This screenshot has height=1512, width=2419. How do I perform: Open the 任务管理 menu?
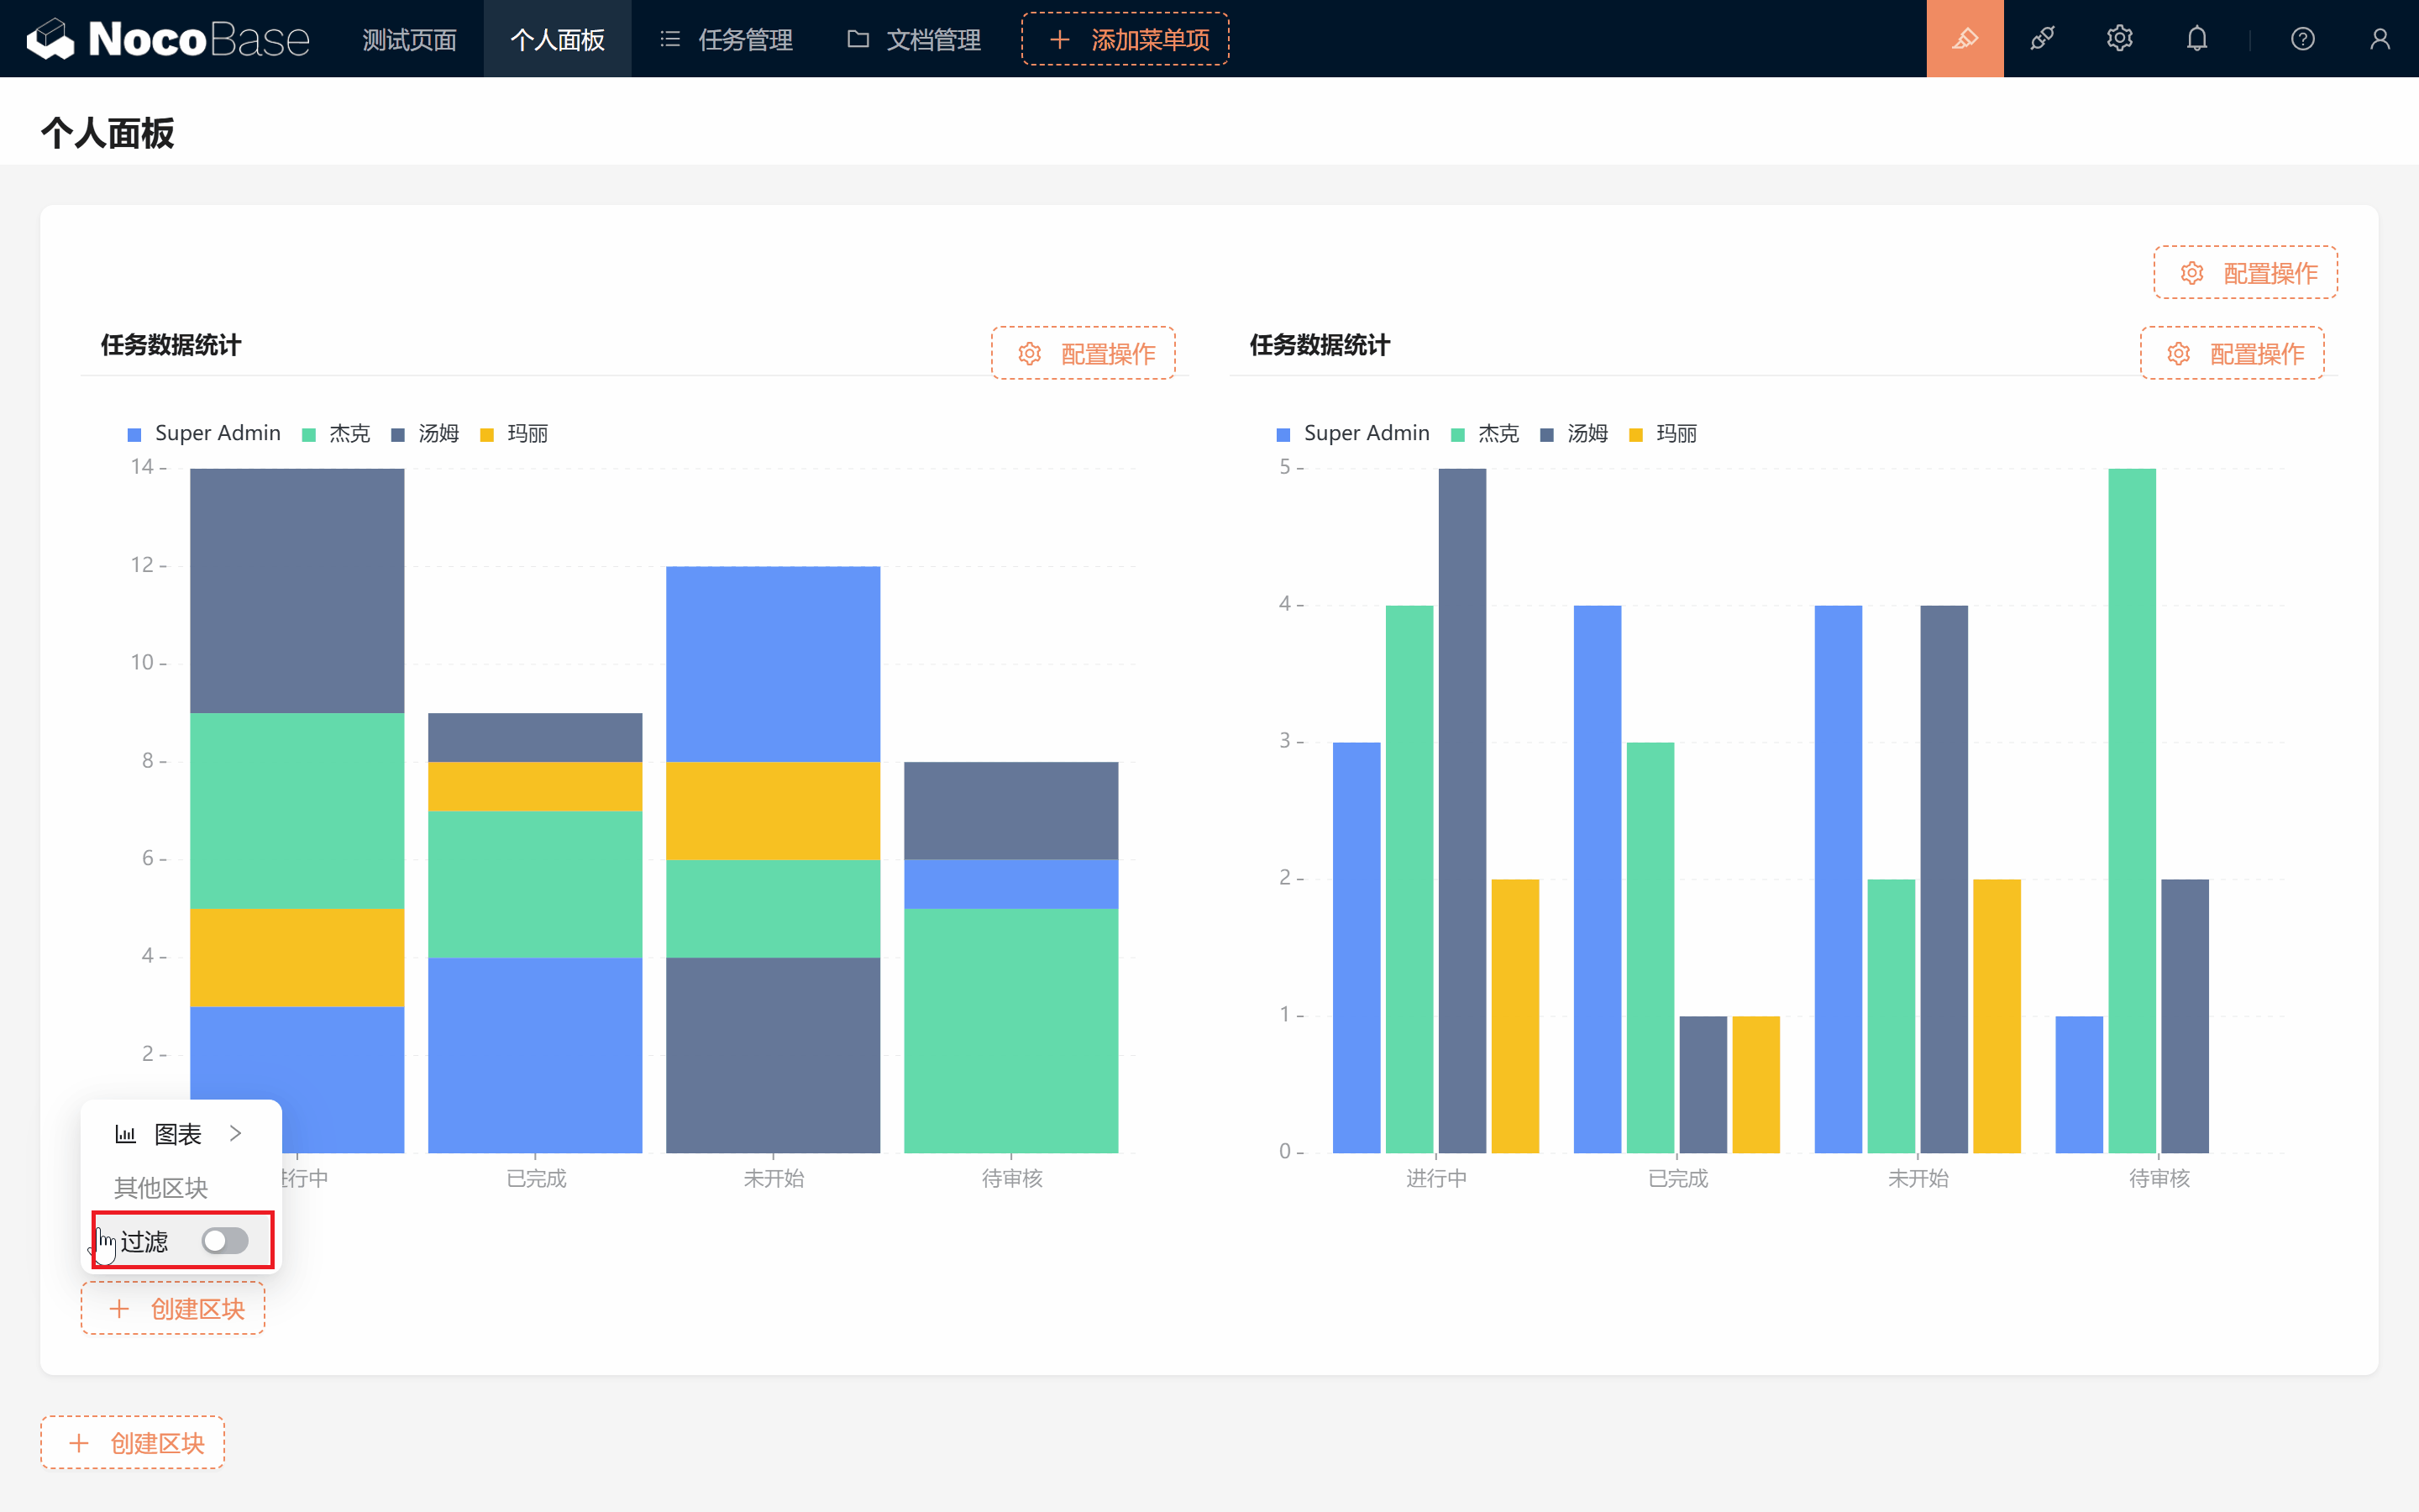click(x=727, y=39)
